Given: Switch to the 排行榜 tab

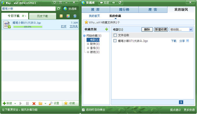Looking at the screenshot, I should pyautogui.click(x=124, y=10).
